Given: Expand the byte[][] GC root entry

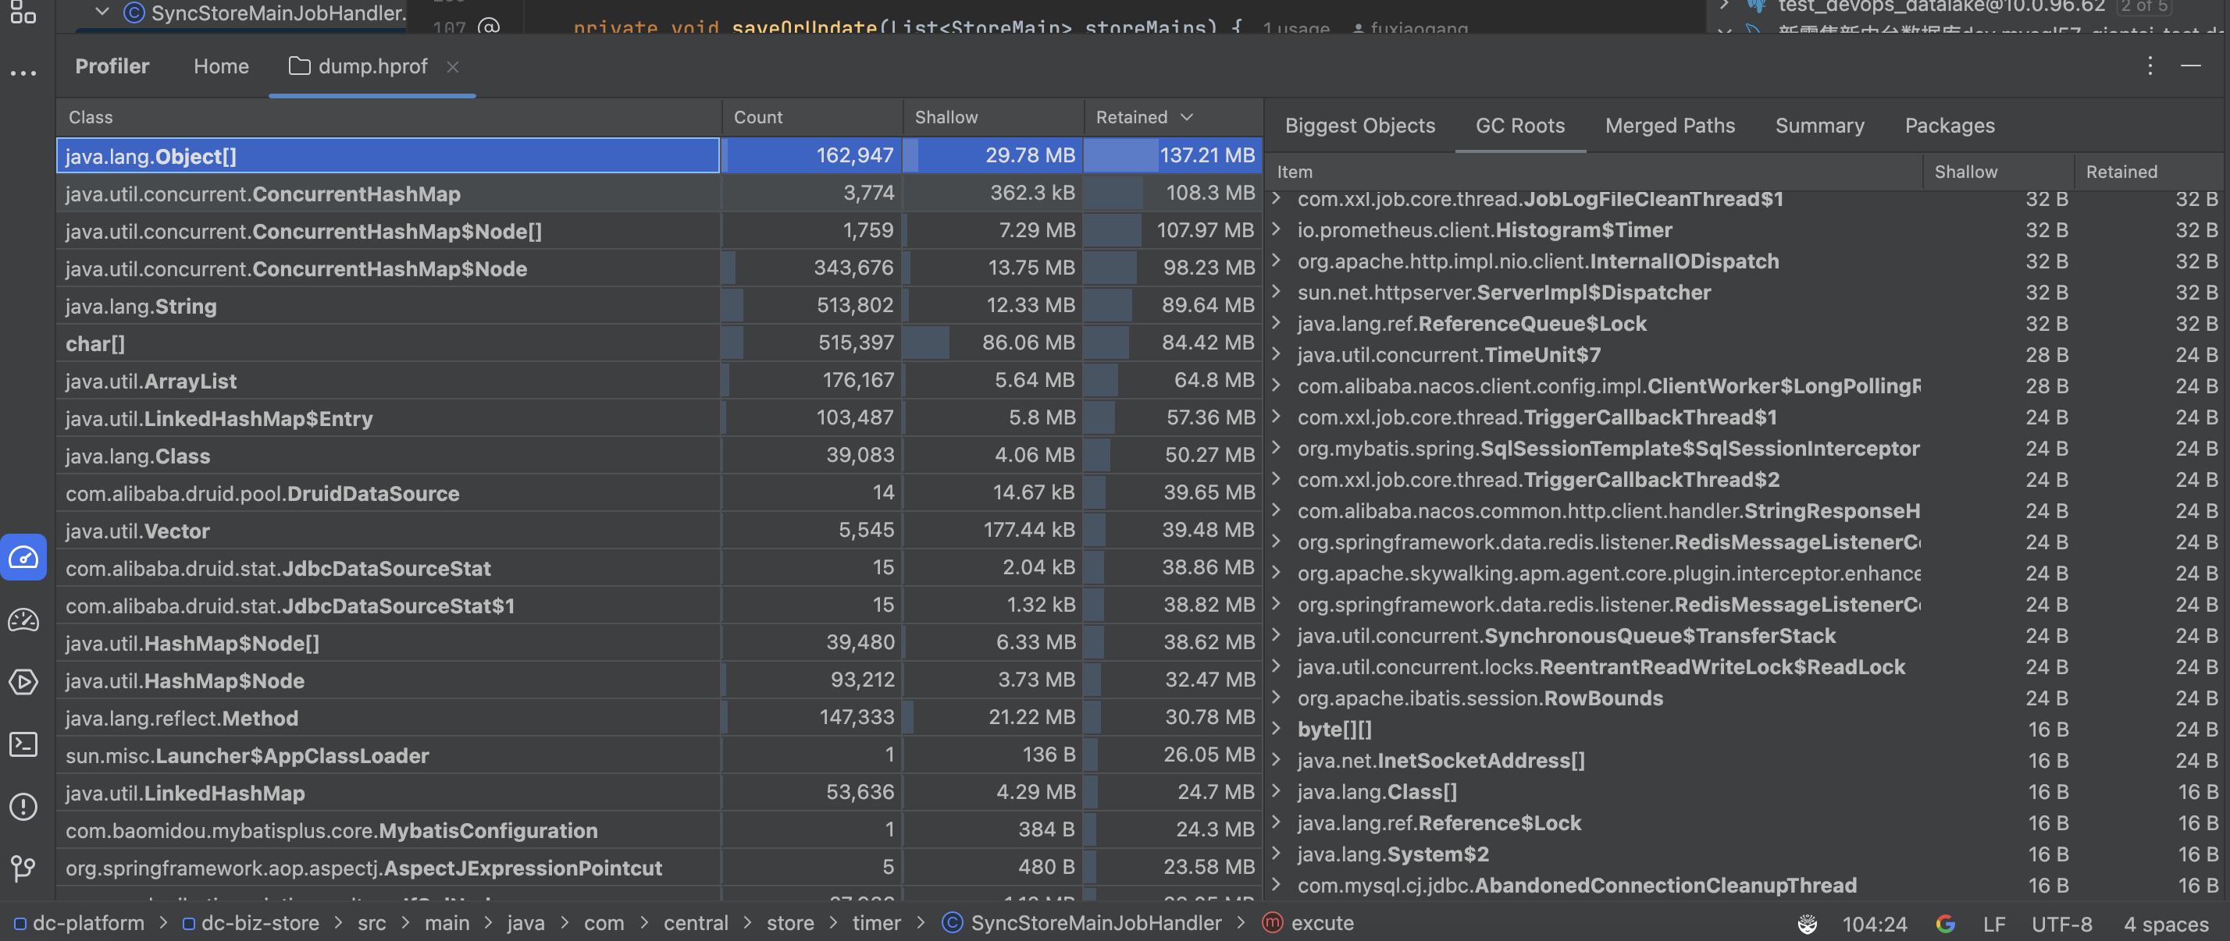Looking at the screenshot, I should [1276, 729].
